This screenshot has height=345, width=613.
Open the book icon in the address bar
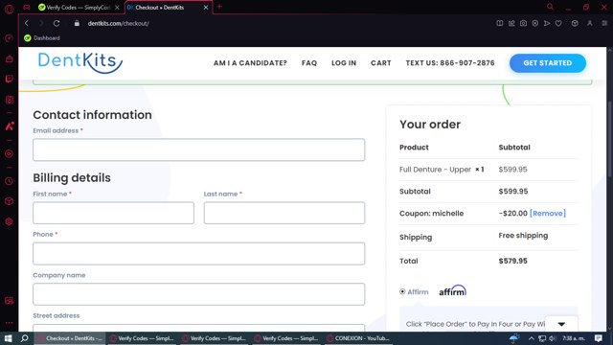500,23
